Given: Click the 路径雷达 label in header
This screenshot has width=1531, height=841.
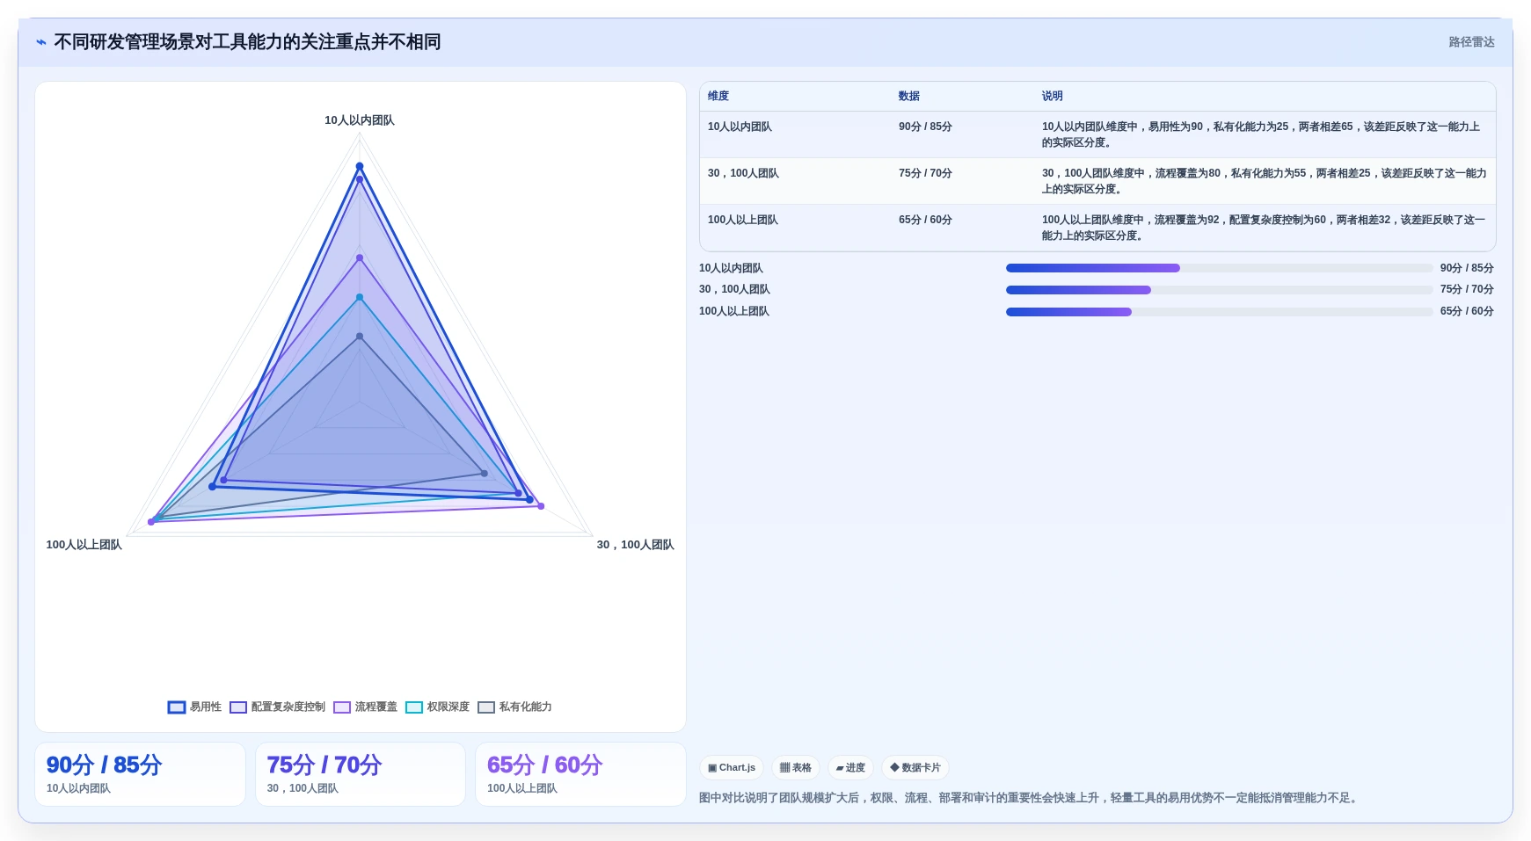Looking at the screenshot, I should pyautogui.click(x=1471, y=42).
